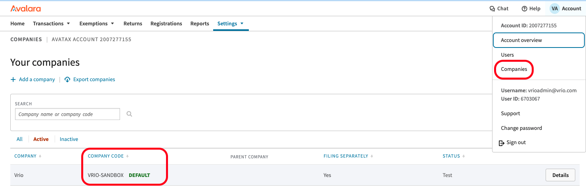Viewport: 586px width, 194px height.
Task: Sort by Filing Separately column arrow
Action: click(372, 156)
